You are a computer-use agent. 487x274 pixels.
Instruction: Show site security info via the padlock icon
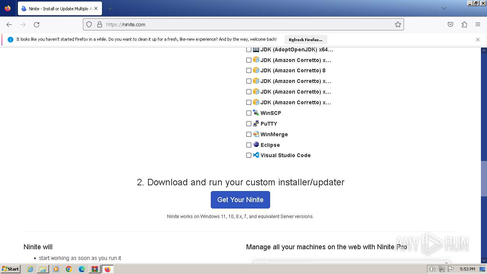pos(100,24)
